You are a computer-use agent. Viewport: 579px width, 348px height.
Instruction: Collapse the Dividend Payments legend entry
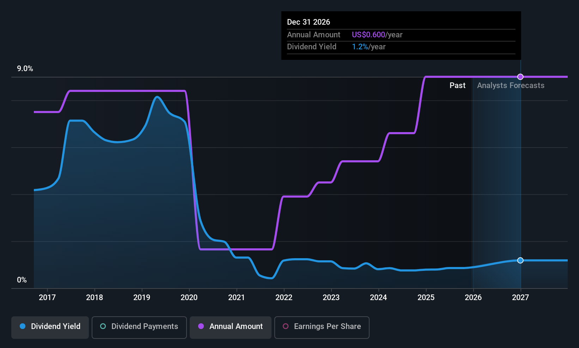click(139, 327)
